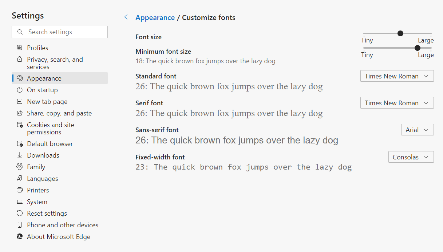Click the On startup power icon
The image size is (443, 252).
tap(20, 90)
